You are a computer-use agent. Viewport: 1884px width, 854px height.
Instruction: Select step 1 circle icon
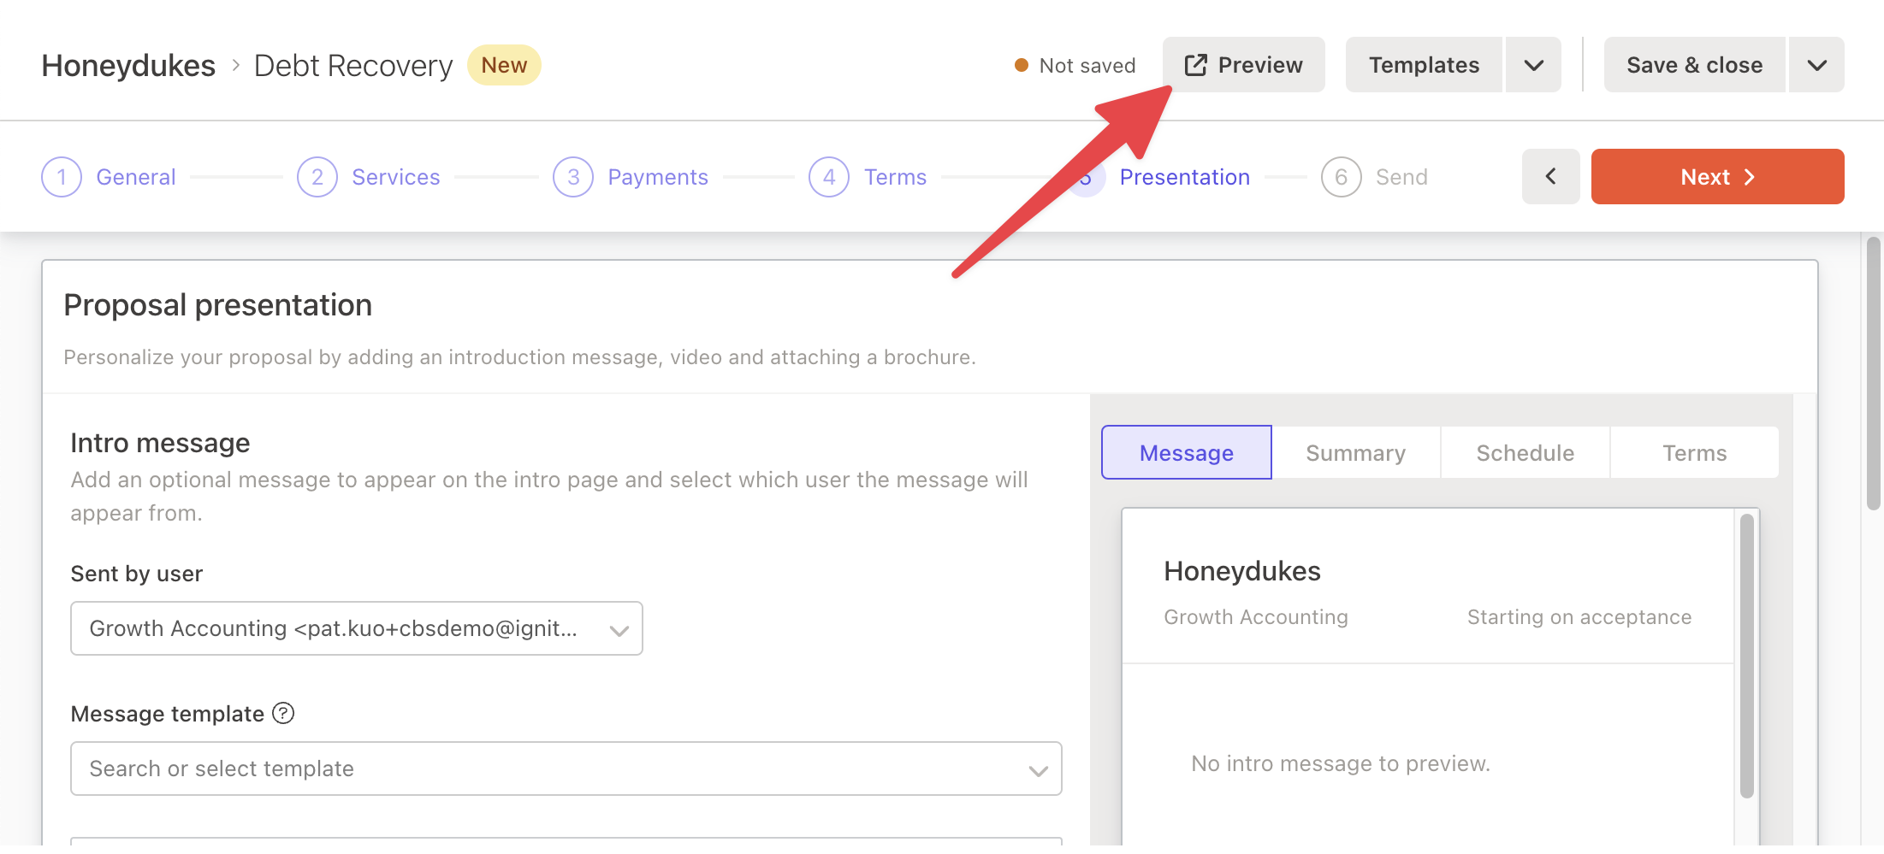[62, 177]
